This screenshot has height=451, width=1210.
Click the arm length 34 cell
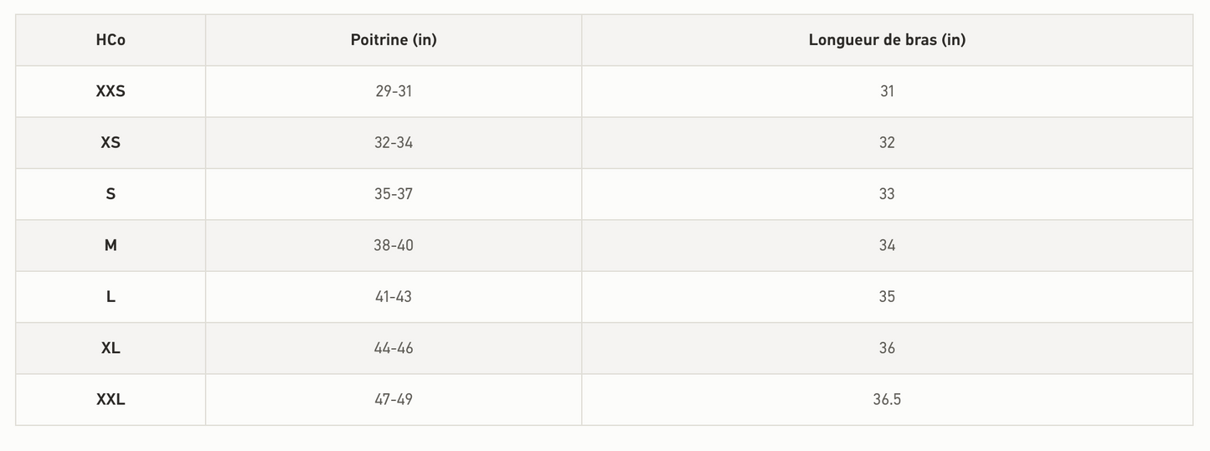887,245
